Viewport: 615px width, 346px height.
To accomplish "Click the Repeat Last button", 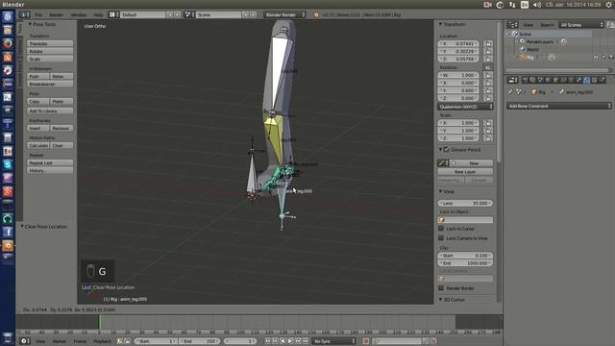I will (x=50, y=162).
